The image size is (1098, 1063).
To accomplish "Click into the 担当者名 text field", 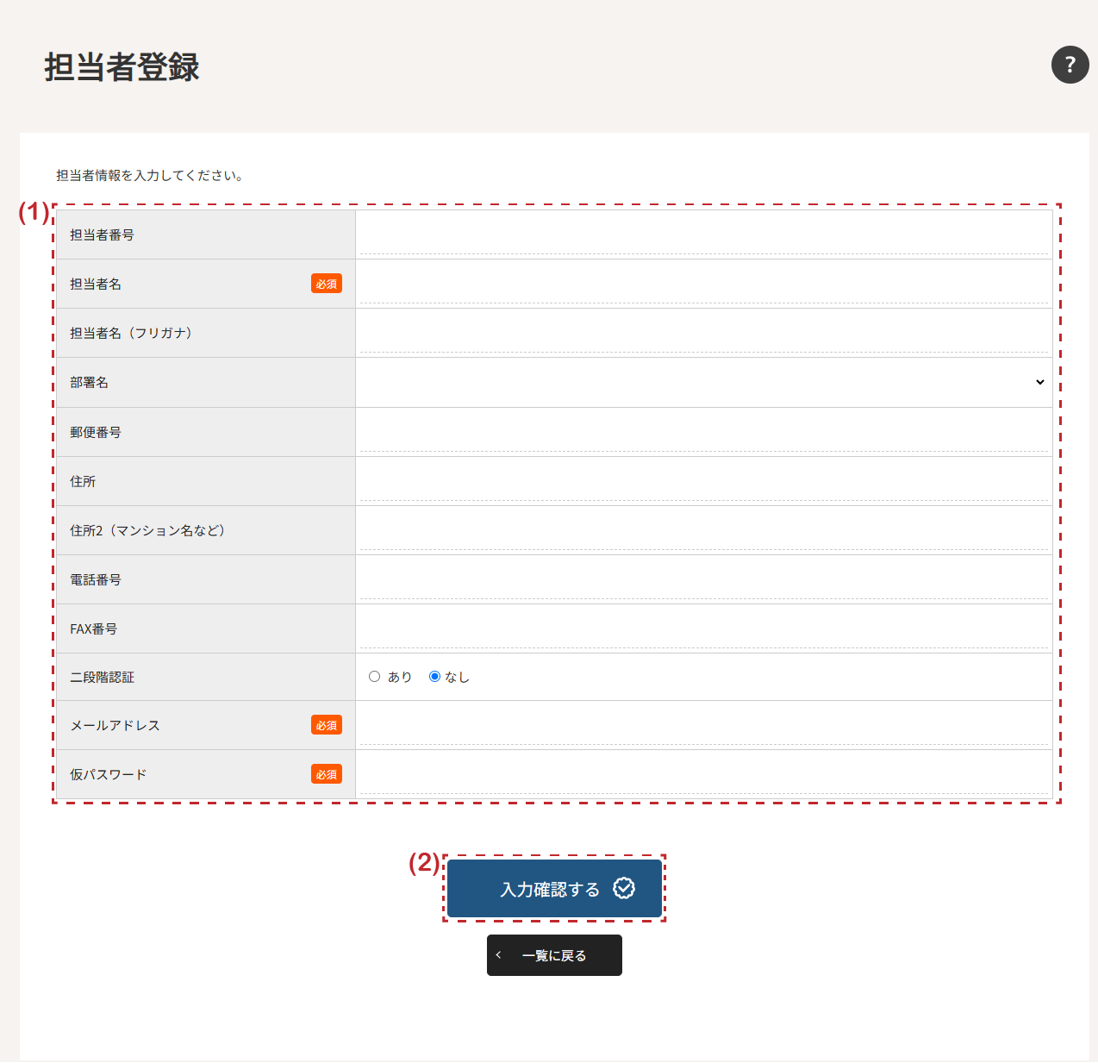I will 703,284.
